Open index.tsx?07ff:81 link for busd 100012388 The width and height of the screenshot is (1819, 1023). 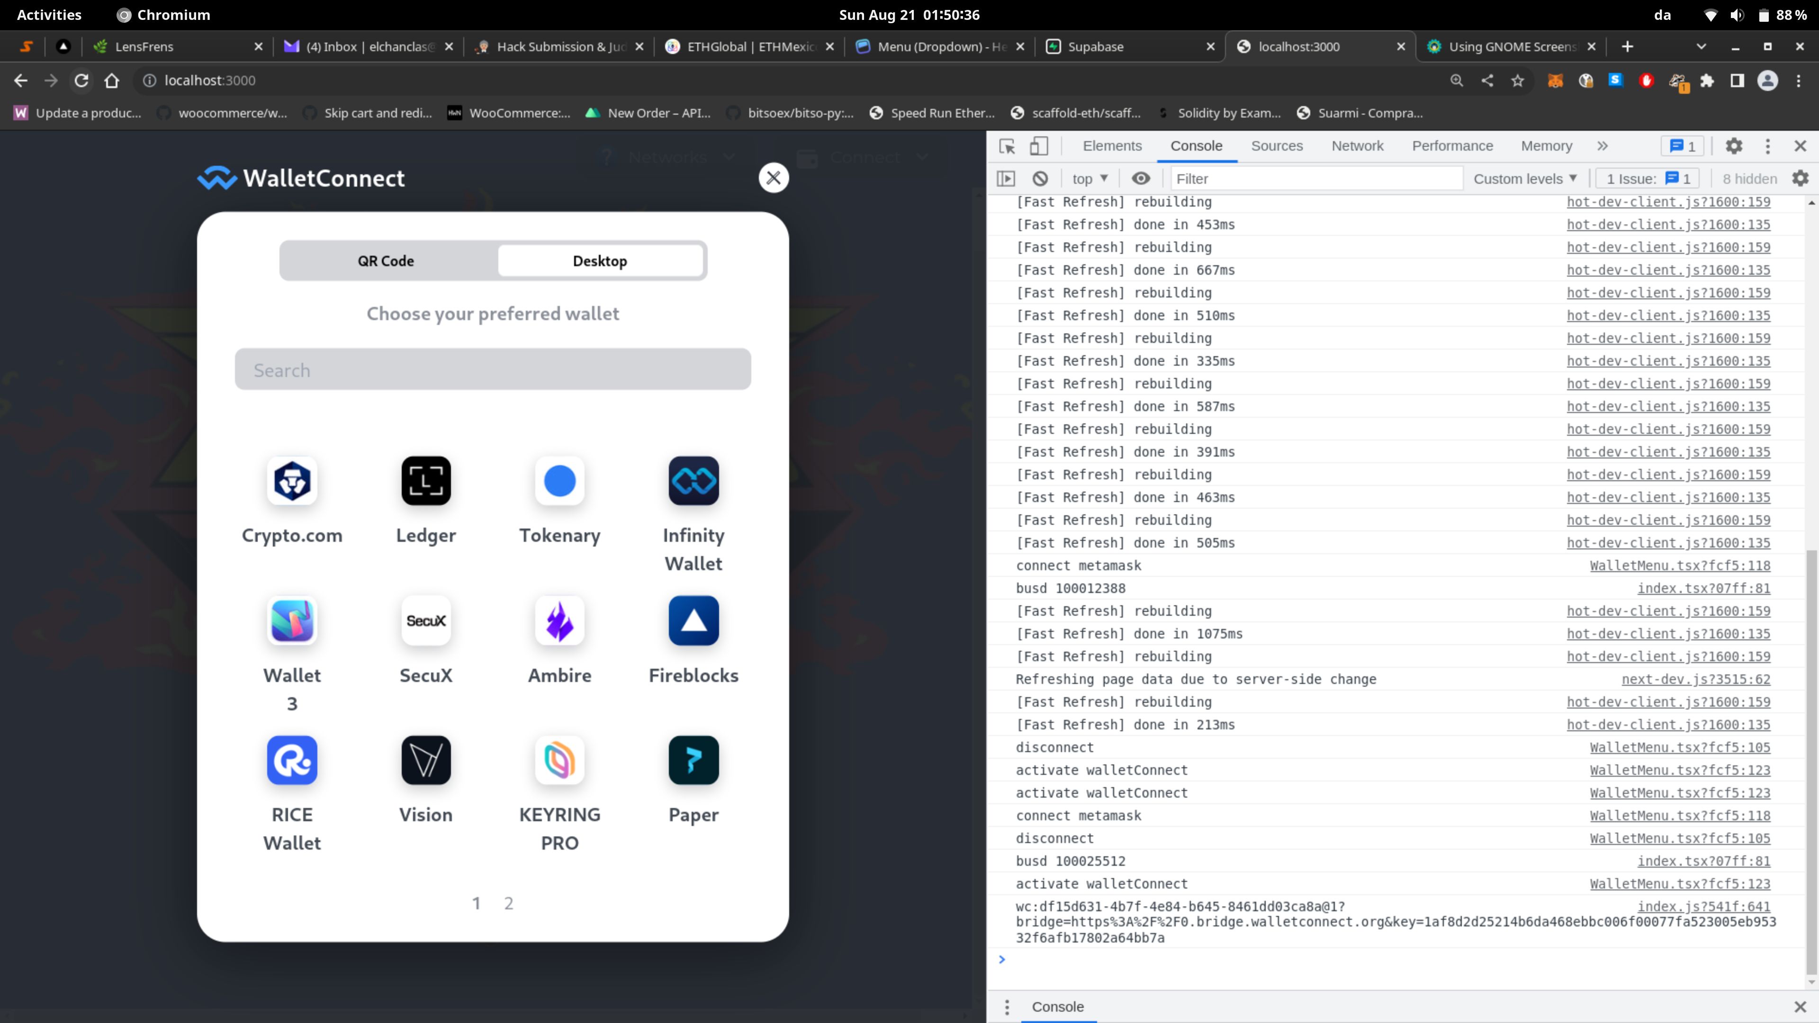click(x=1704, y=588)
